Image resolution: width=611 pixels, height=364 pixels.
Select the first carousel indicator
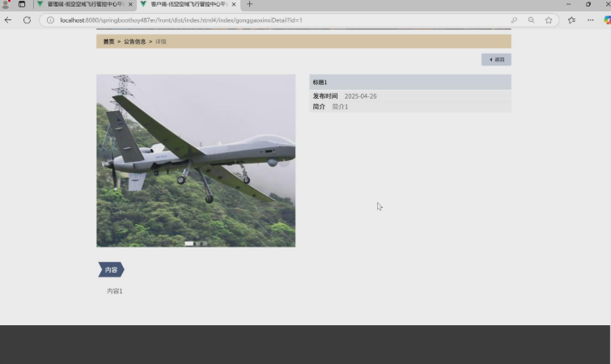(x=189, y=243)
